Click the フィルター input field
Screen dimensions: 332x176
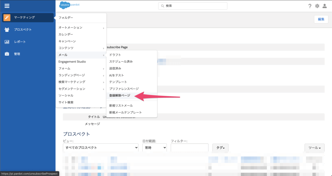pyautogui.click(x=189, y=148)
